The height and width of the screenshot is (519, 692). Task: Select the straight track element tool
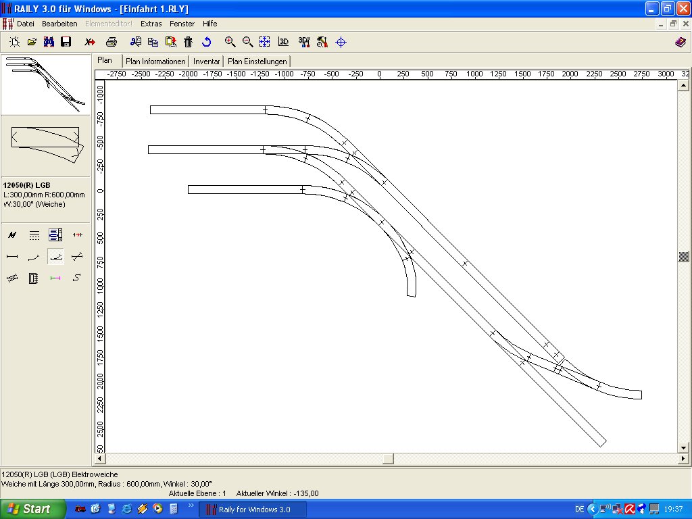click(x=12, y=256)
